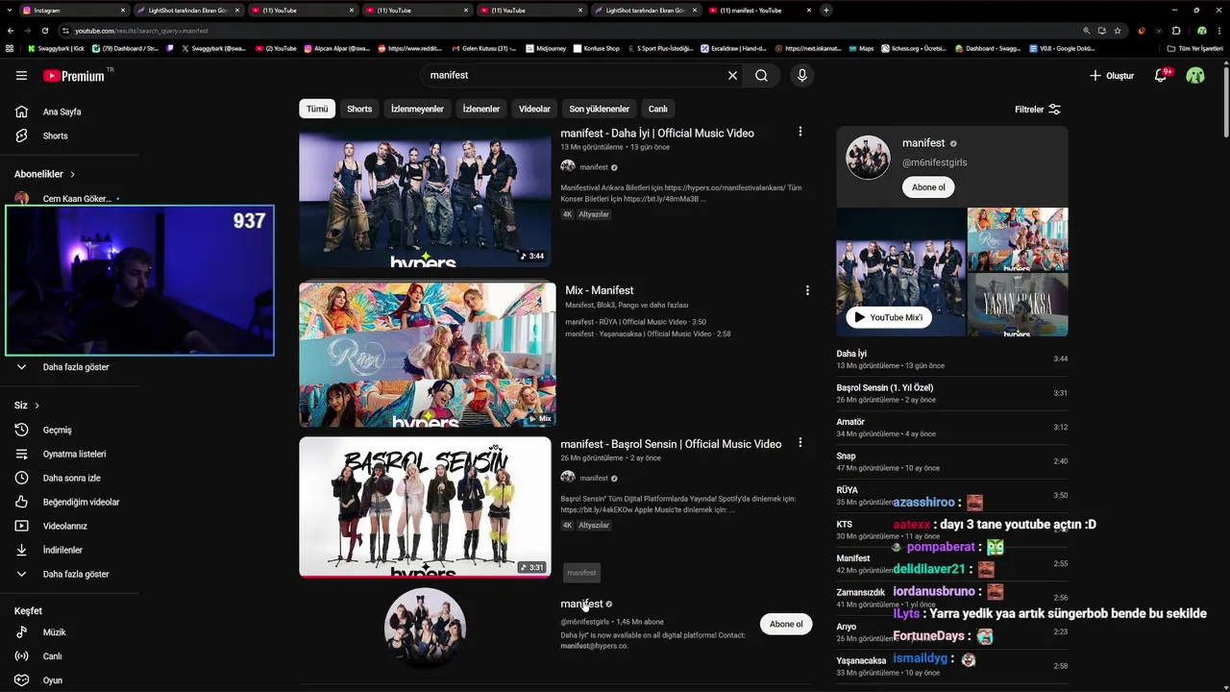Select the Son yüklenenler filter chip
The height and width of the screenshot is (692, 1230).
[x=599, y=109]
